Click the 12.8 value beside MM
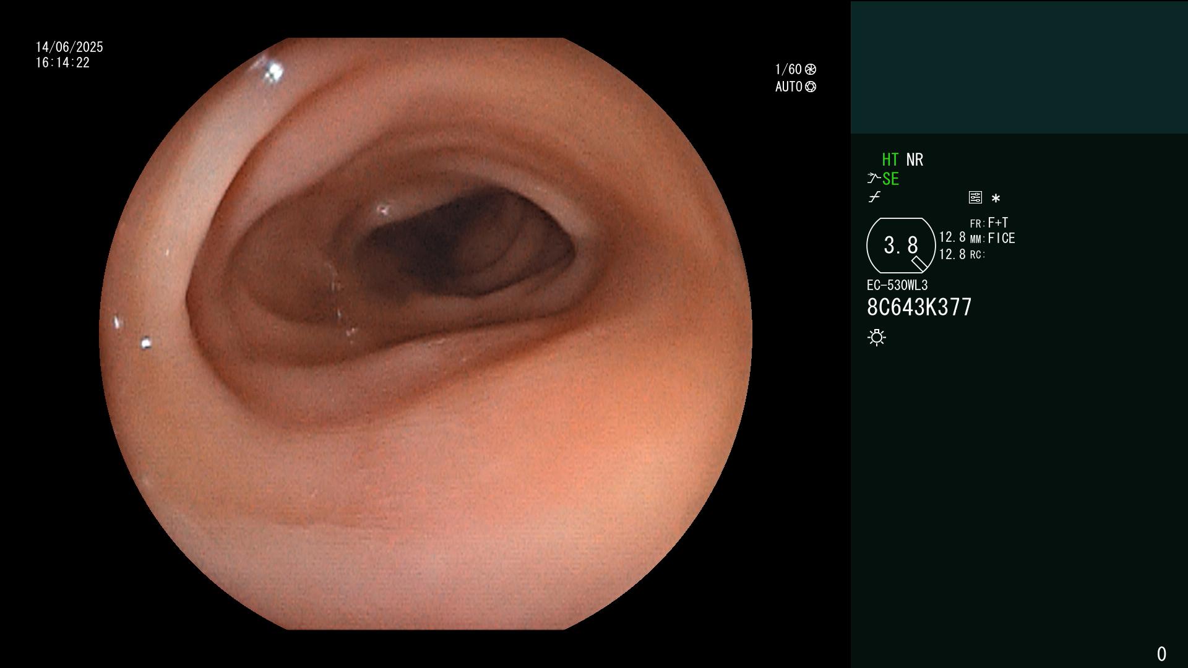The height and width of the screenshot is (668, 1188). [952, 237]
